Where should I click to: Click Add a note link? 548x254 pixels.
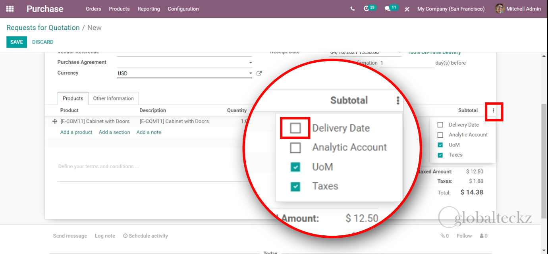149,133
